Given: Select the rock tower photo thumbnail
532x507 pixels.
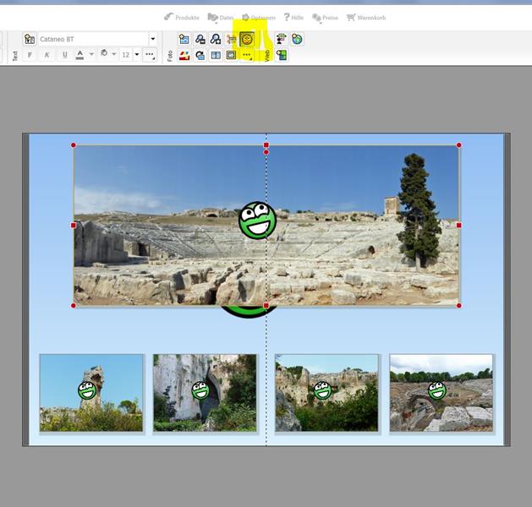Looking at the screenshot, I should (x=91, y=393).
